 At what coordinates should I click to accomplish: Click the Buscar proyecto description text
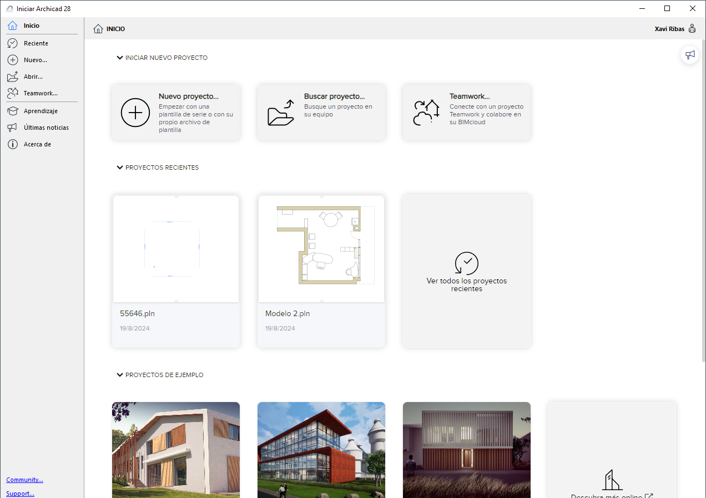click(x=338, y=110)
